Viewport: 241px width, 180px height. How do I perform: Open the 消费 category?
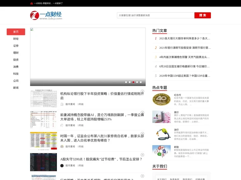point(16,67)
